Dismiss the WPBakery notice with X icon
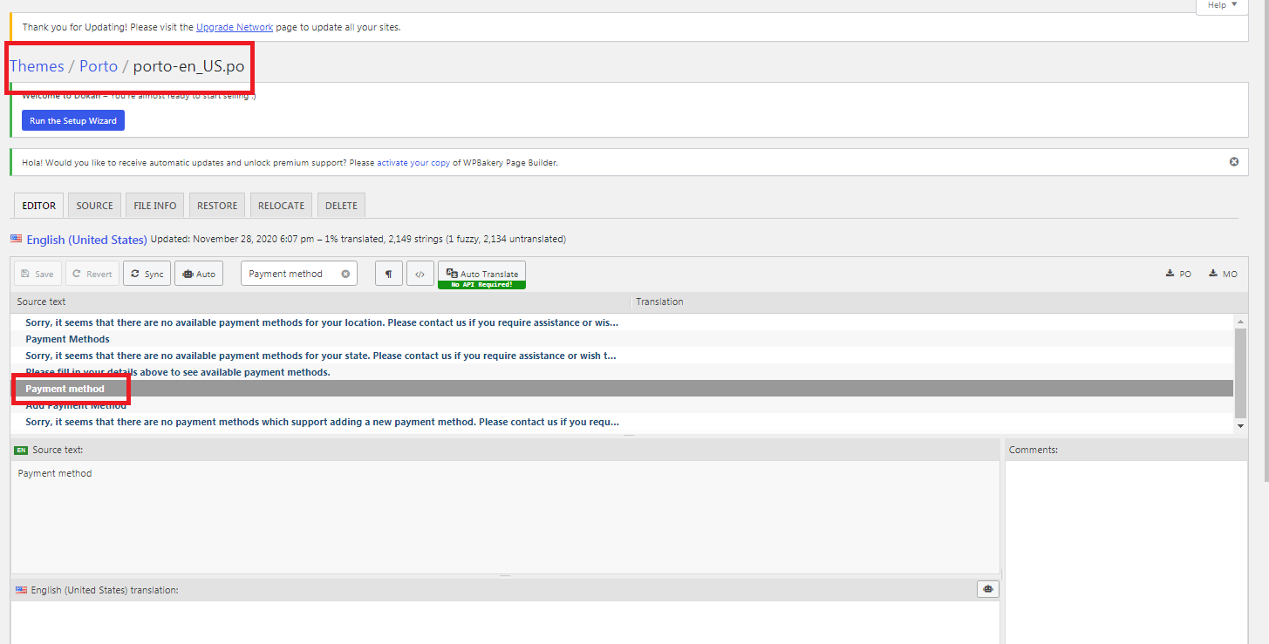 coord(1234,162)
